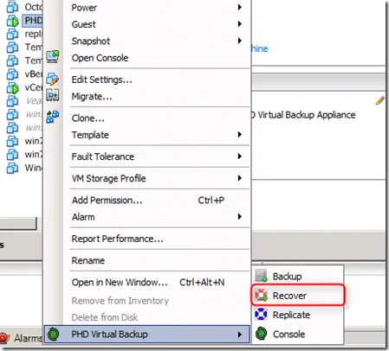The height and width of the screenshot is (351, 389).
Task: Choose Replicate in PHD submenu
Action: tap(298, 315)
